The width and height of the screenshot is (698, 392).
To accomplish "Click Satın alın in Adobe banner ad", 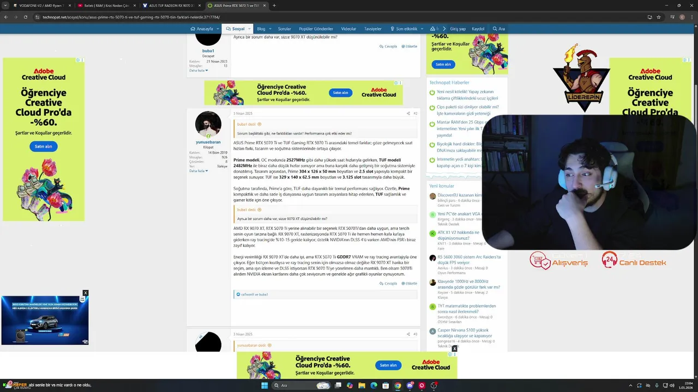I will coord(340,93).
